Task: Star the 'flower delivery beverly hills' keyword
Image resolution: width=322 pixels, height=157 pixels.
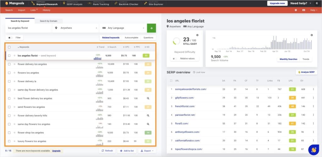Action: [x=14, y=115]
